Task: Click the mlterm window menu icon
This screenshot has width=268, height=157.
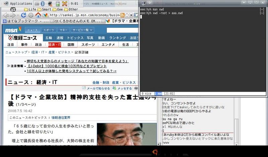Action: (x=144, y=3)
